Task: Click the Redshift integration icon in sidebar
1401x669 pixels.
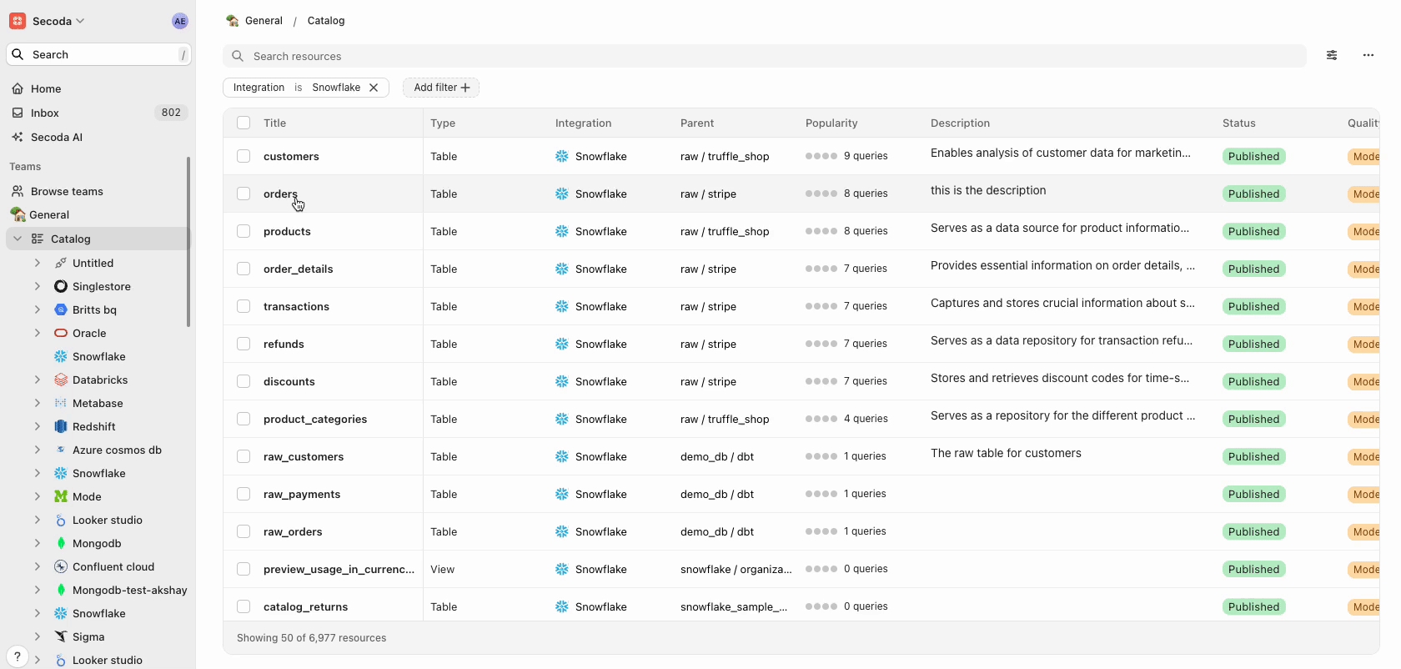Action: click(x=61, y=426)
